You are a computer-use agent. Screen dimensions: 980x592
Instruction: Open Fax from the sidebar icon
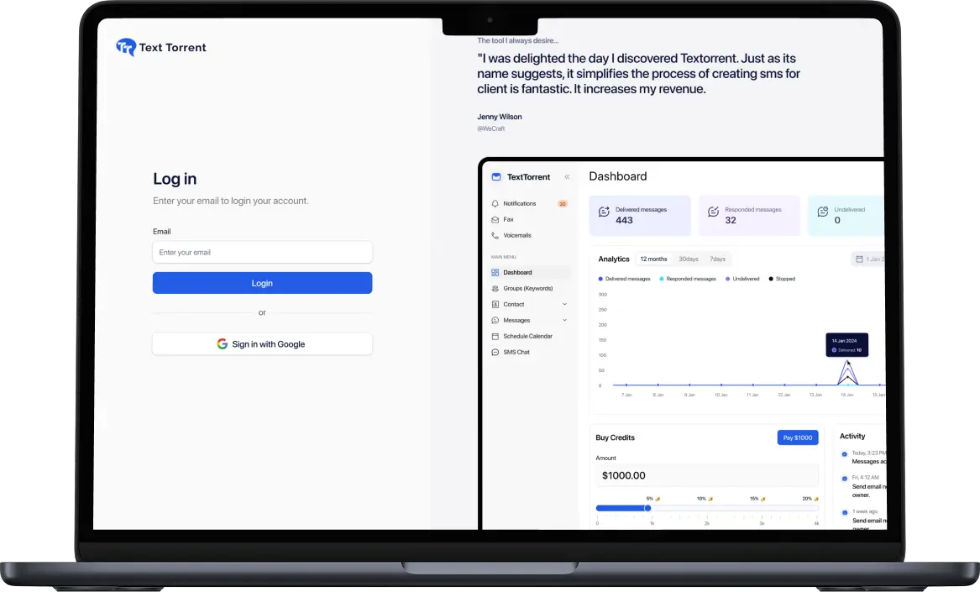point(495,219)
